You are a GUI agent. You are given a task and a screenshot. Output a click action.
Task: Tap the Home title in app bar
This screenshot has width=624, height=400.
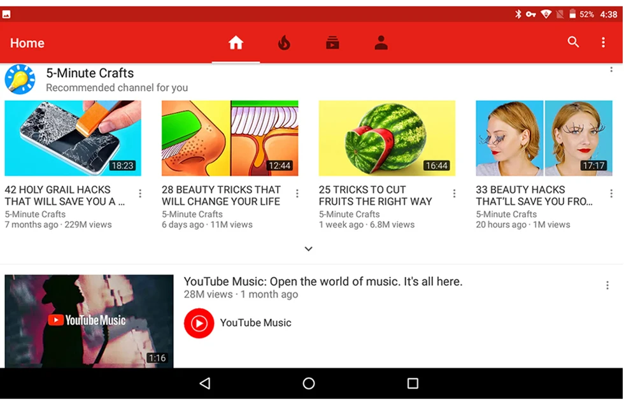pyautogui.click(x=27, y=43)
